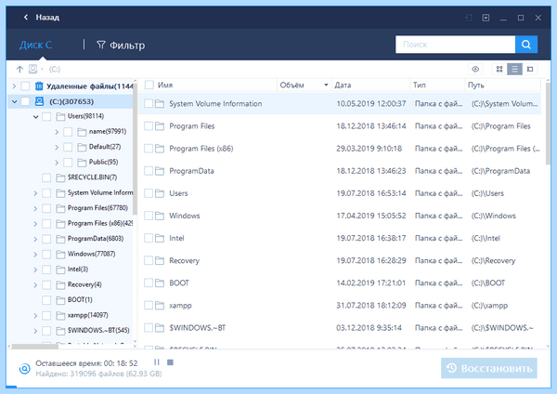Open the Фильтр filter menu
The height and width of the screenshot is (394, 557).
(121, 46)
